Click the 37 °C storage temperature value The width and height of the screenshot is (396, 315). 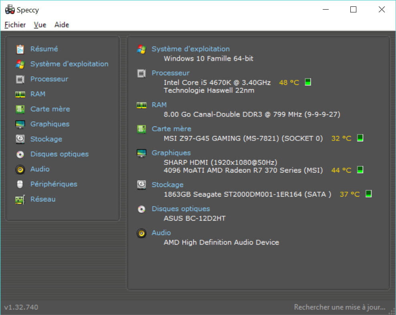click(x=350, y=194)
